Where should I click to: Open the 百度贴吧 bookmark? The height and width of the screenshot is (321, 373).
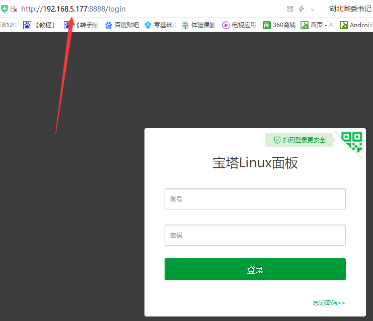pos(122,25)
